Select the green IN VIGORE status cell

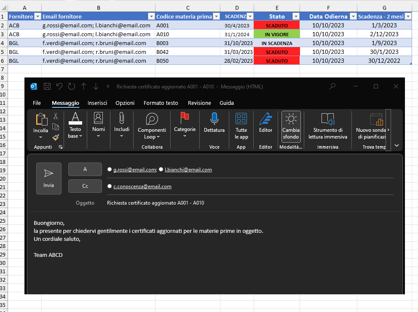point(277,34)
